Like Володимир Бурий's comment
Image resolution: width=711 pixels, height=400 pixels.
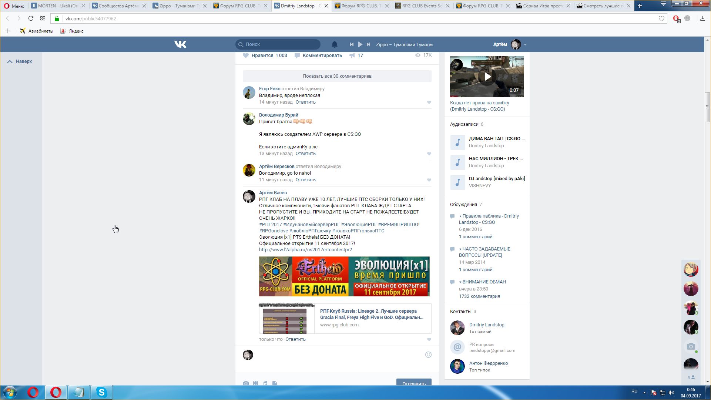[x=429, y=154]
